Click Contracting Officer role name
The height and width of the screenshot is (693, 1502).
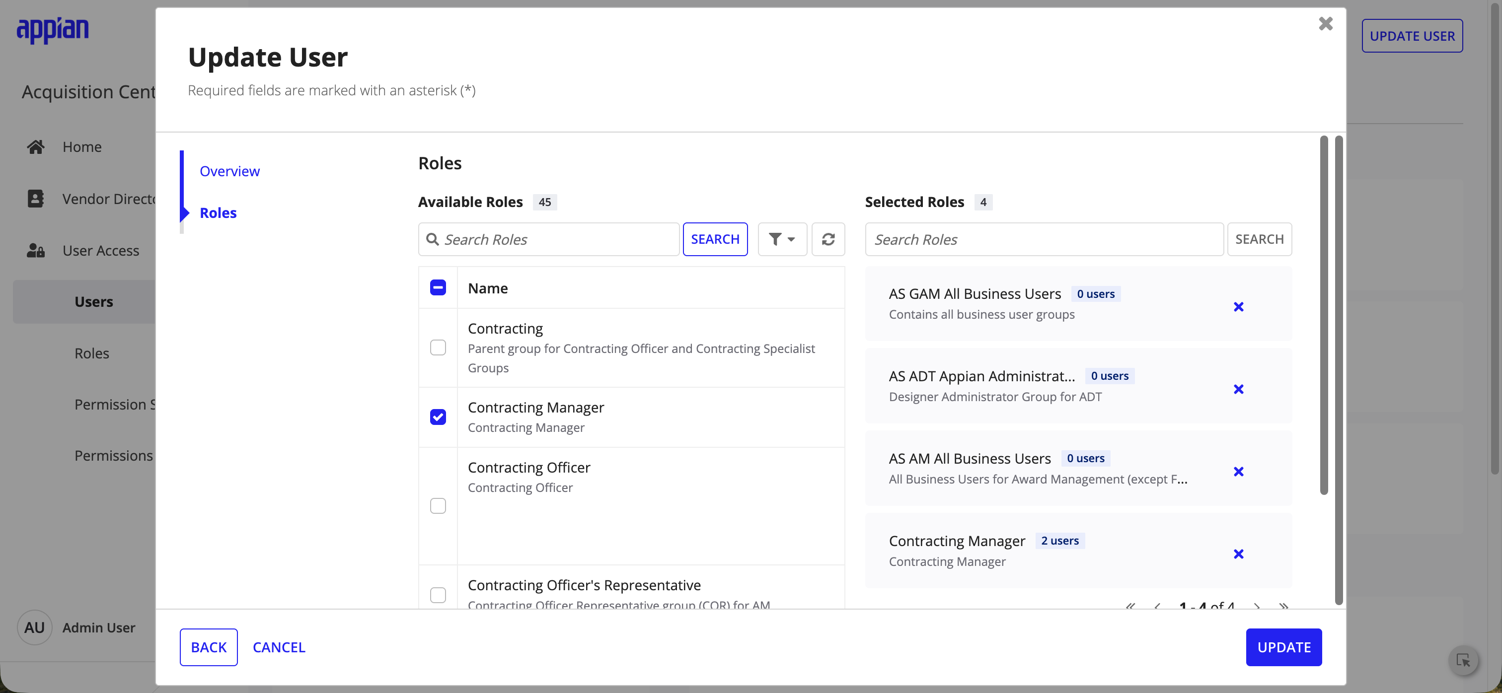[529, 468]
